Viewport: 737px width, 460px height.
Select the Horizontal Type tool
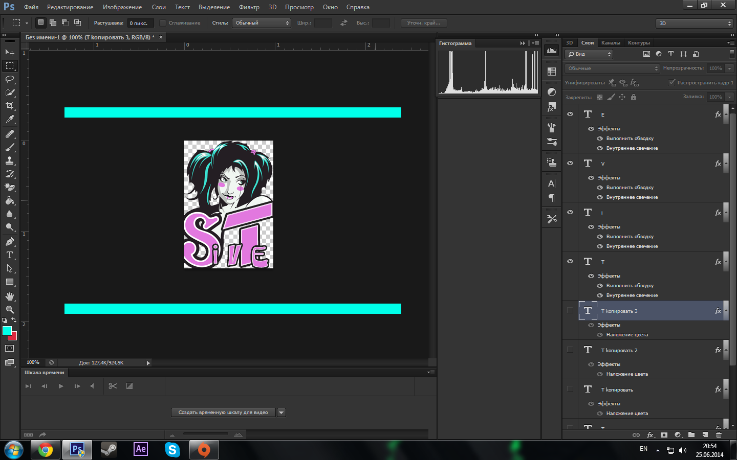tap(10, 255)
